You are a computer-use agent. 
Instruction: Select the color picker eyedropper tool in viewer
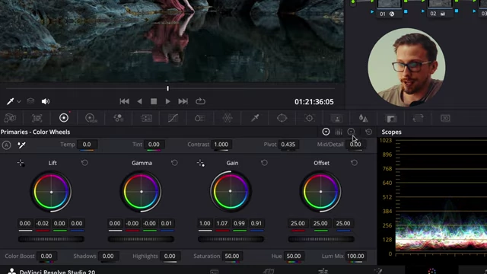pyautogui.click(x=10, y=101)
